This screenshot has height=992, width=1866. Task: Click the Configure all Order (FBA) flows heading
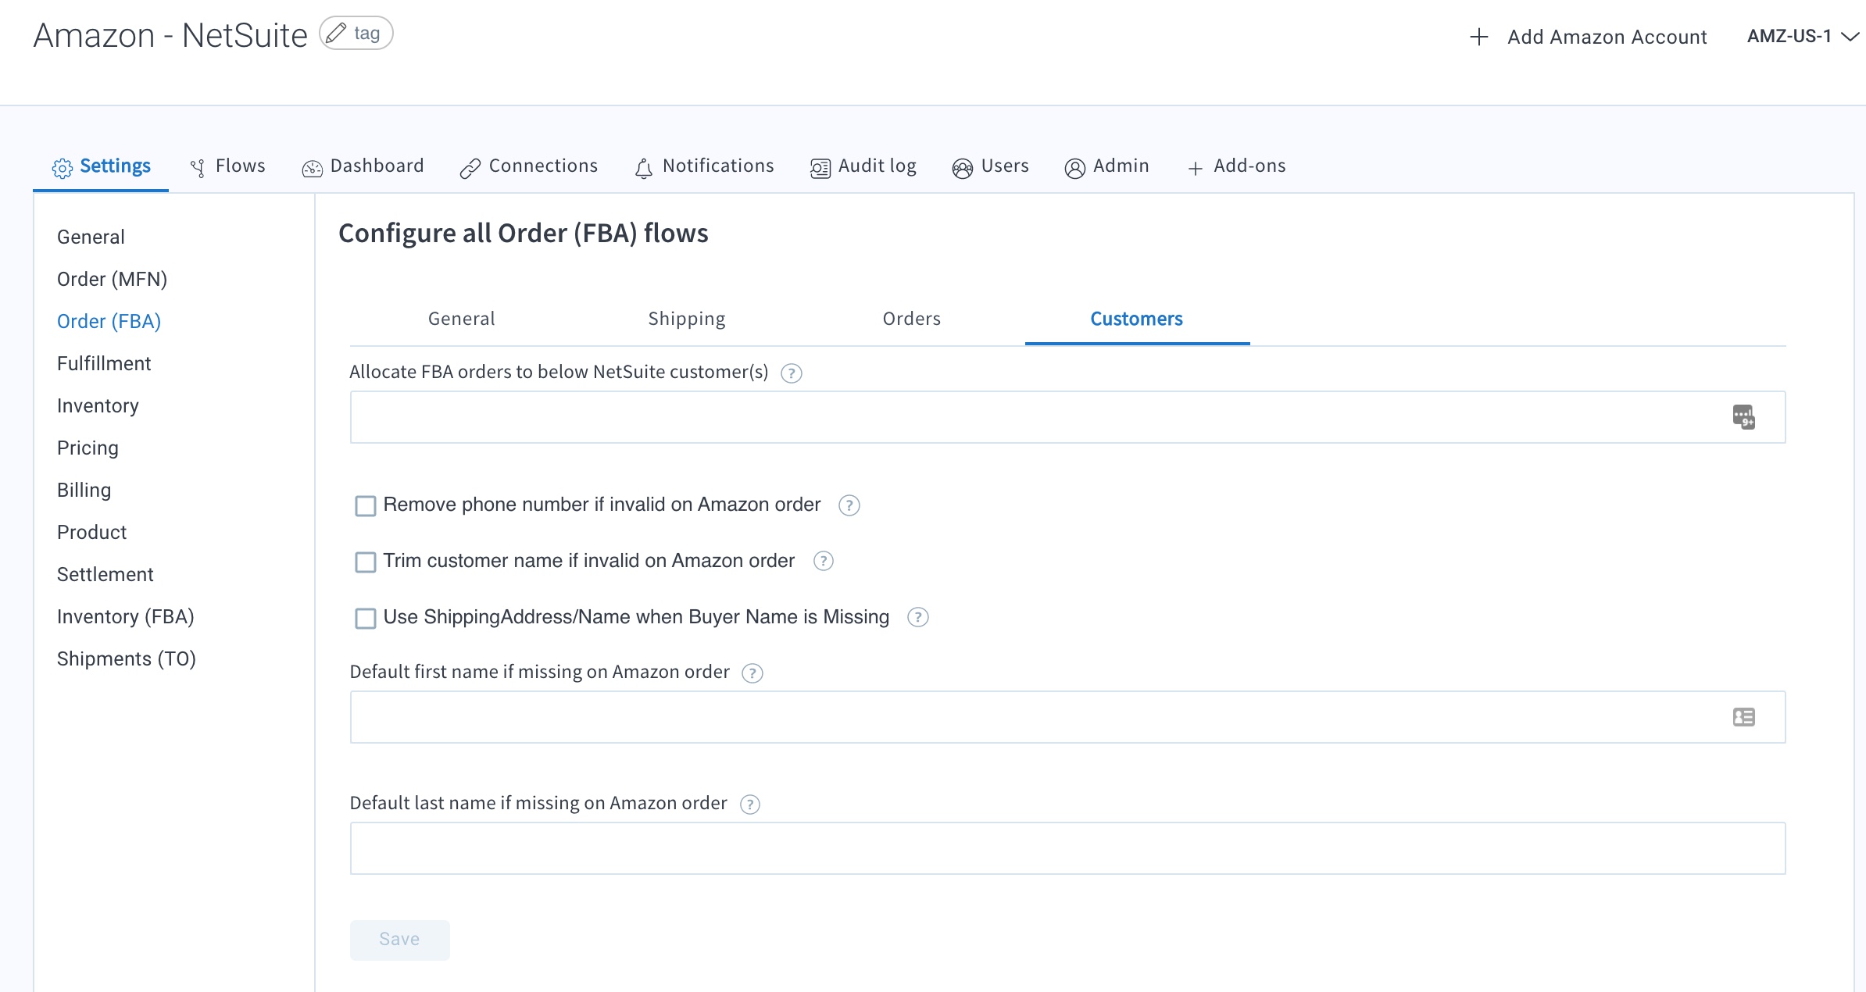(x=524, y=234)
